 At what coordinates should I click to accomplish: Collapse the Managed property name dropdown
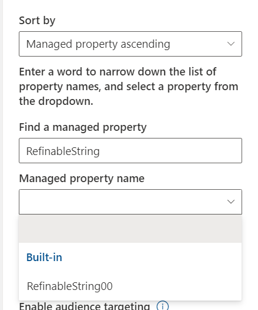coord(130,202)
